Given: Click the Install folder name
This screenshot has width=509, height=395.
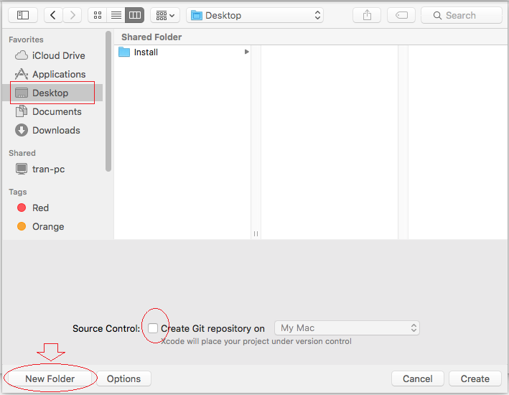Looking at the screenshot, I should click(x=146, y=52).
